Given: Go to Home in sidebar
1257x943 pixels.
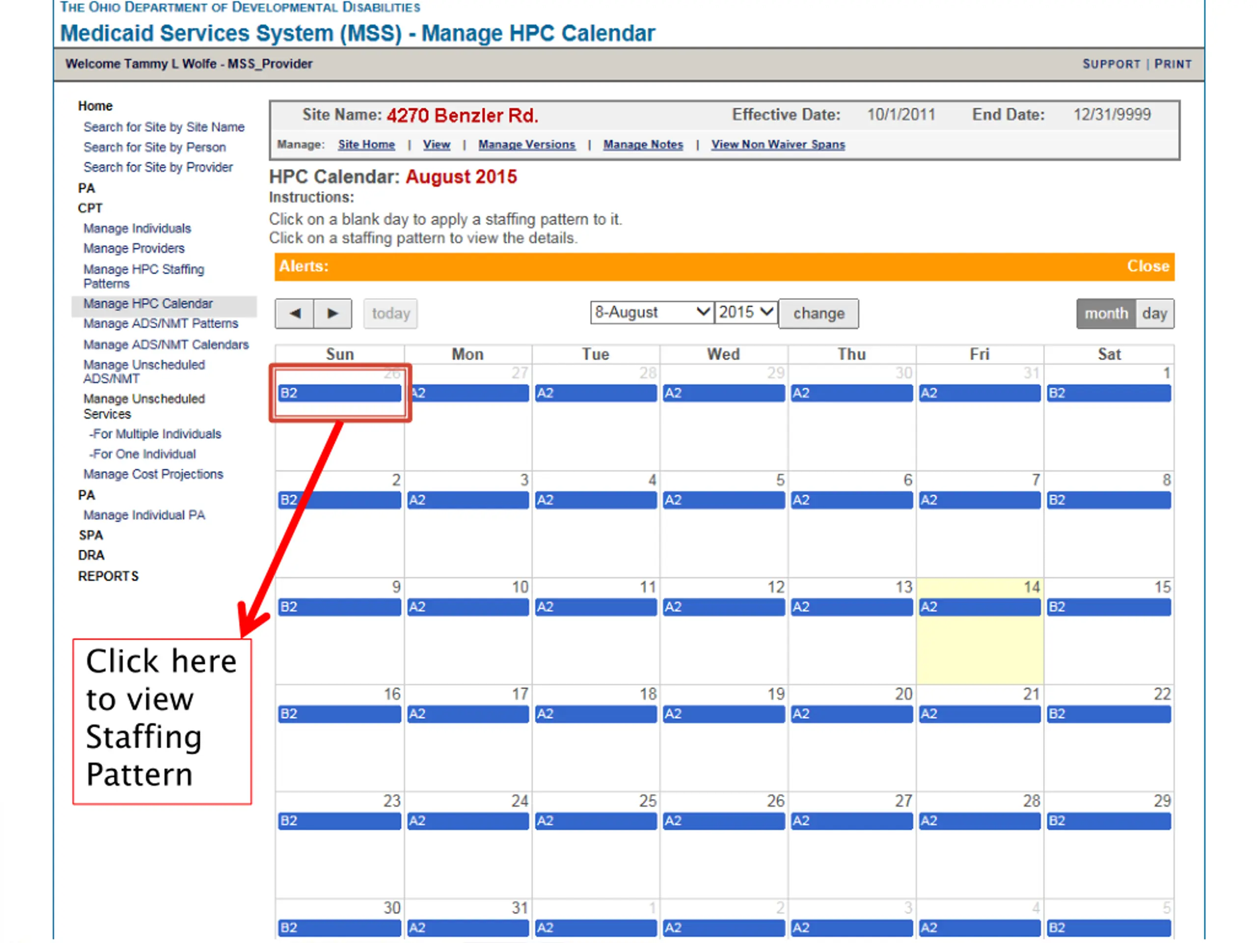Looking at the screenshot, I should pos(95,106).
